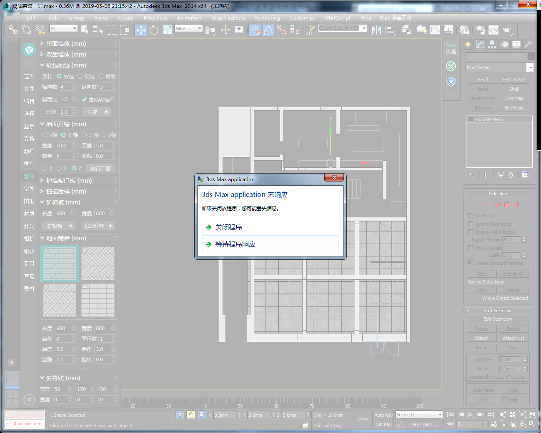This screenshot has width=541, height=433.
Task: Expand the 双面墙体 (mm) rollout
Action: (x=78, y=55)
